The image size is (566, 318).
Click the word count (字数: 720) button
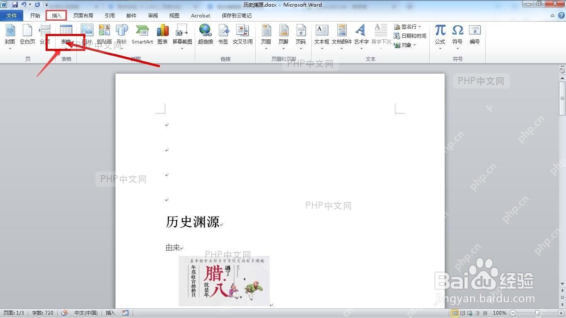click(43, 313)
